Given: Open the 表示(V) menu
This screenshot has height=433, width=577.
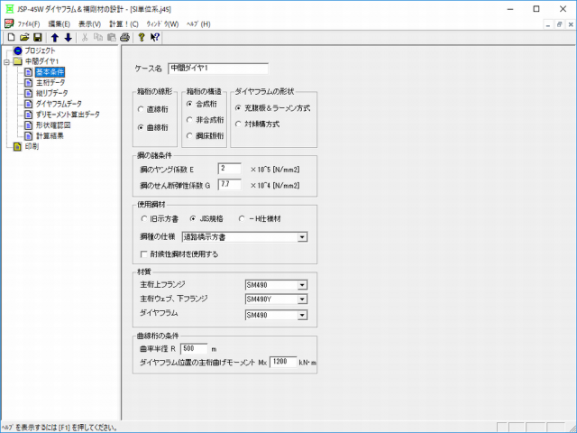Looking at the screenshot, I should click(x=88, y=23).
